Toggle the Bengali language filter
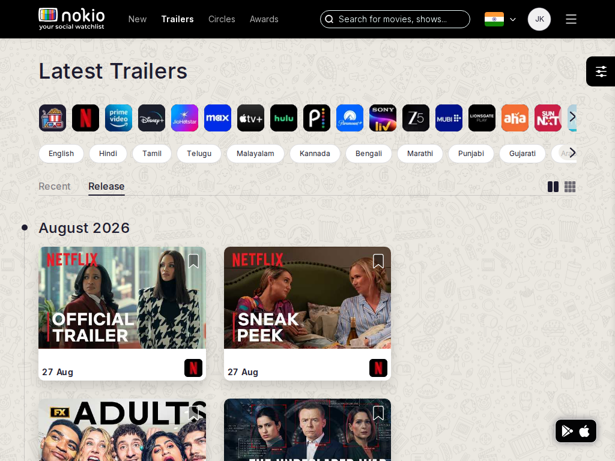615x461 pixels. [x=369, y=153]
